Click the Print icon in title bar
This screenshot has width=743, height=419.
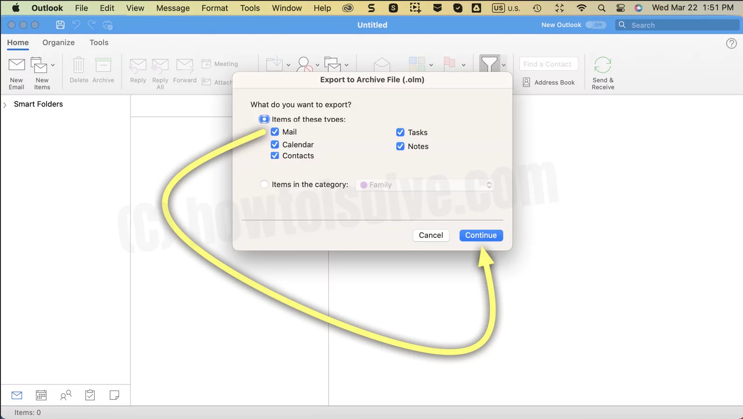click(108, 25)
